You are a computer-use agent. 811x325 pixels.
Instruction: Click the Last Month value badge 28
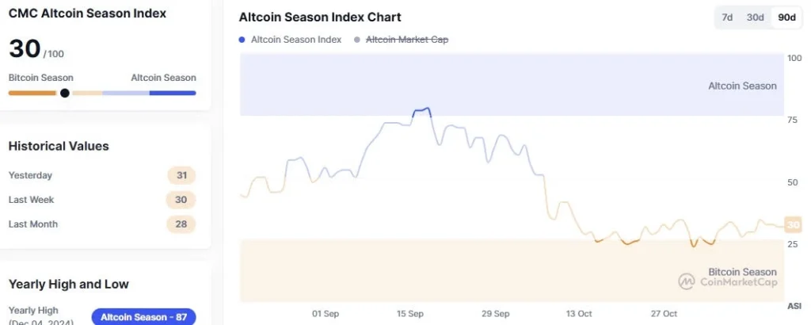[x=181, y=224]
